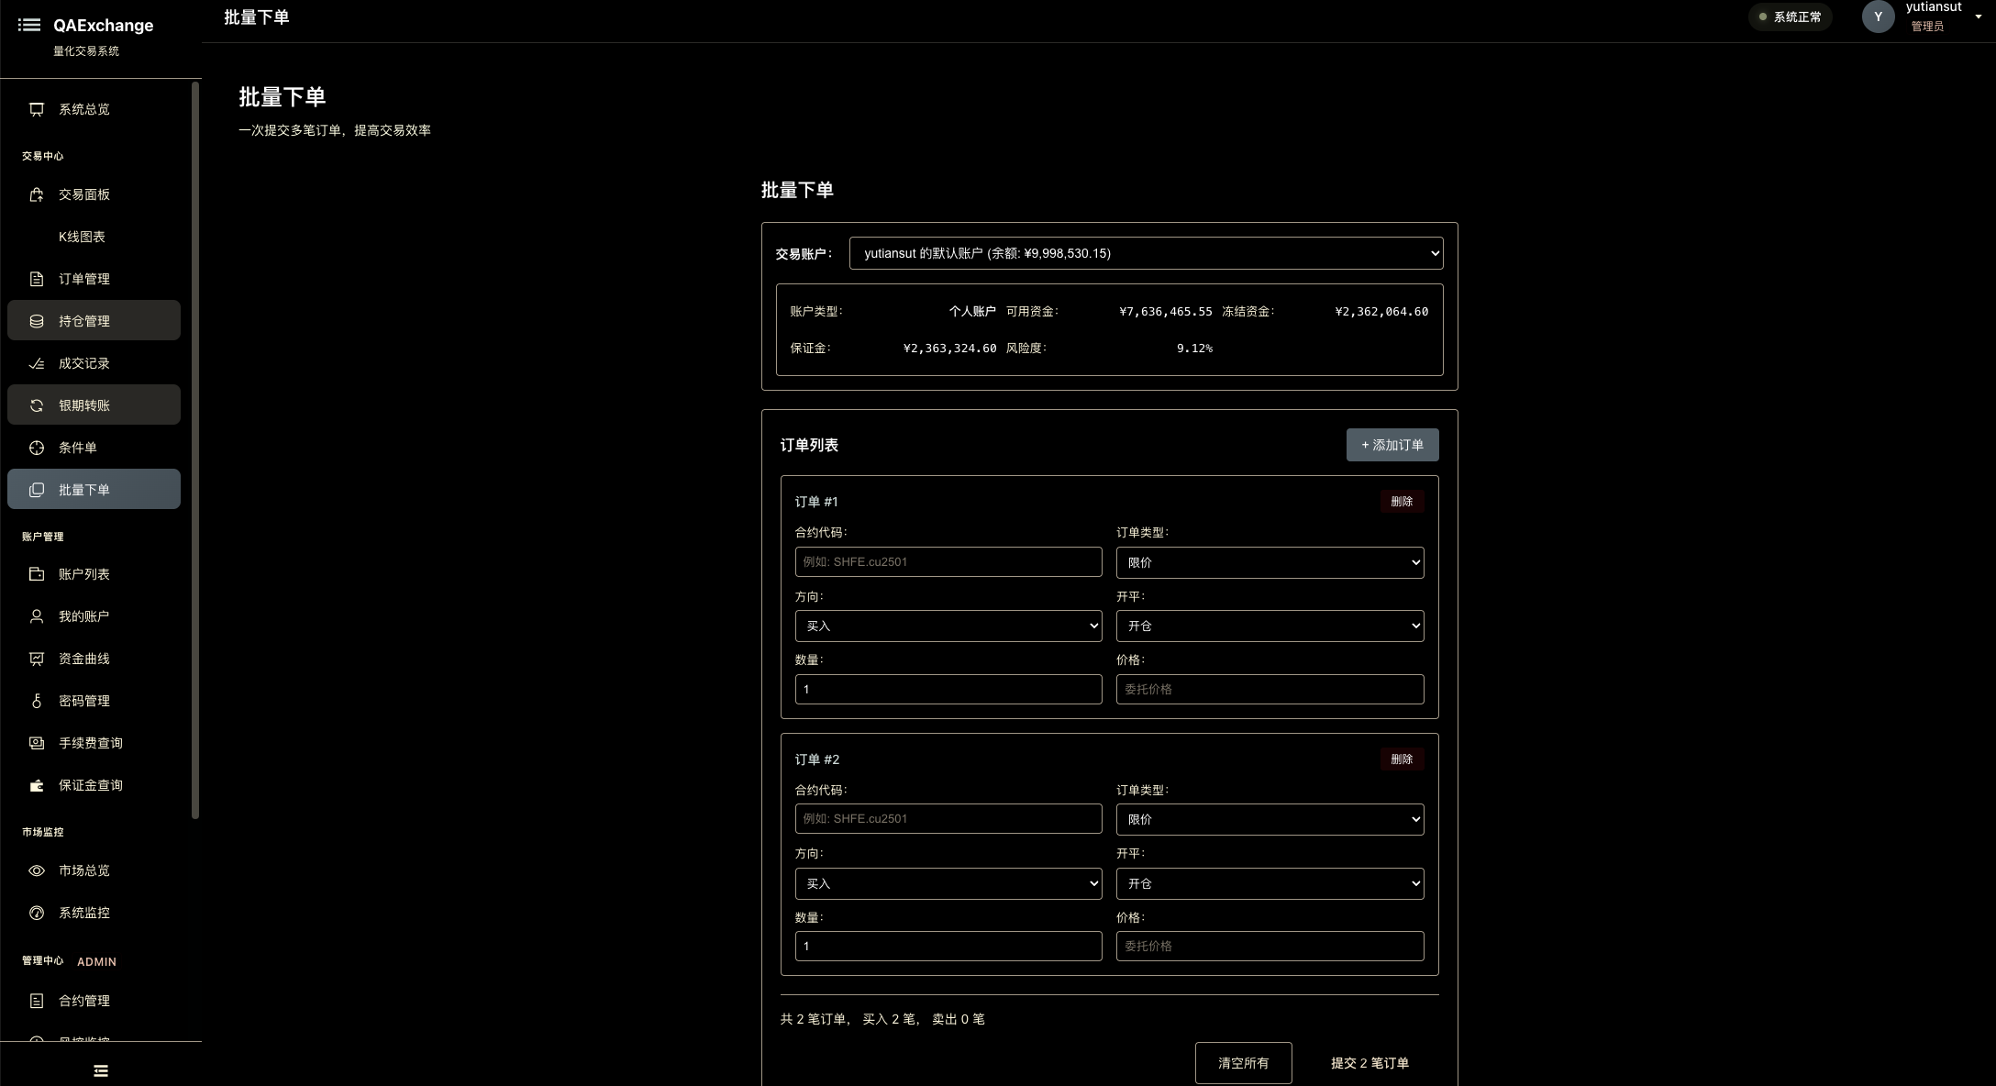Open 密码管理 password management icon
1996x1086 pixels.
36,701
